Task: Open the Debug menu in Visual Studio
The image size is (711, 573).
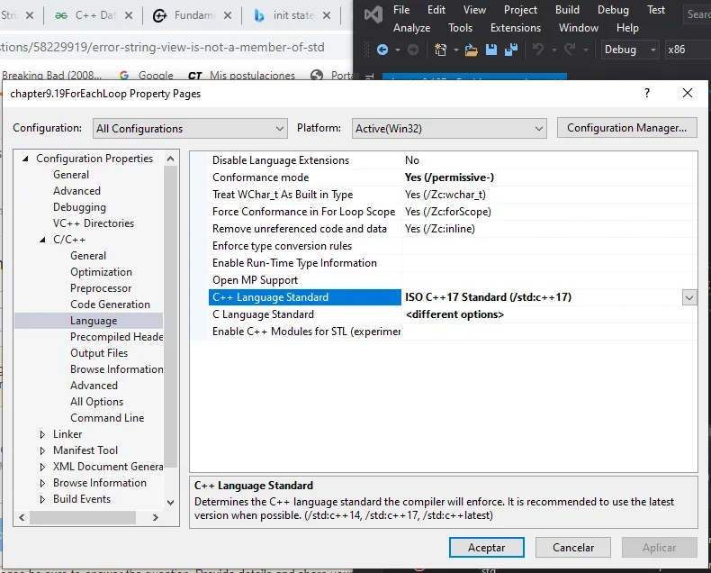Action: [x=613, y=10]
